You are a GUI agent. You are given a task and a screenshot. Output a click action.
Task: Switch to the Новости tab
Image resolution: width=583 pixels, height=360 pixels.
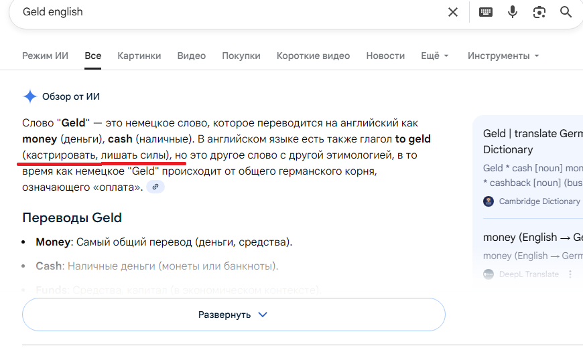(x=385, y=56)
